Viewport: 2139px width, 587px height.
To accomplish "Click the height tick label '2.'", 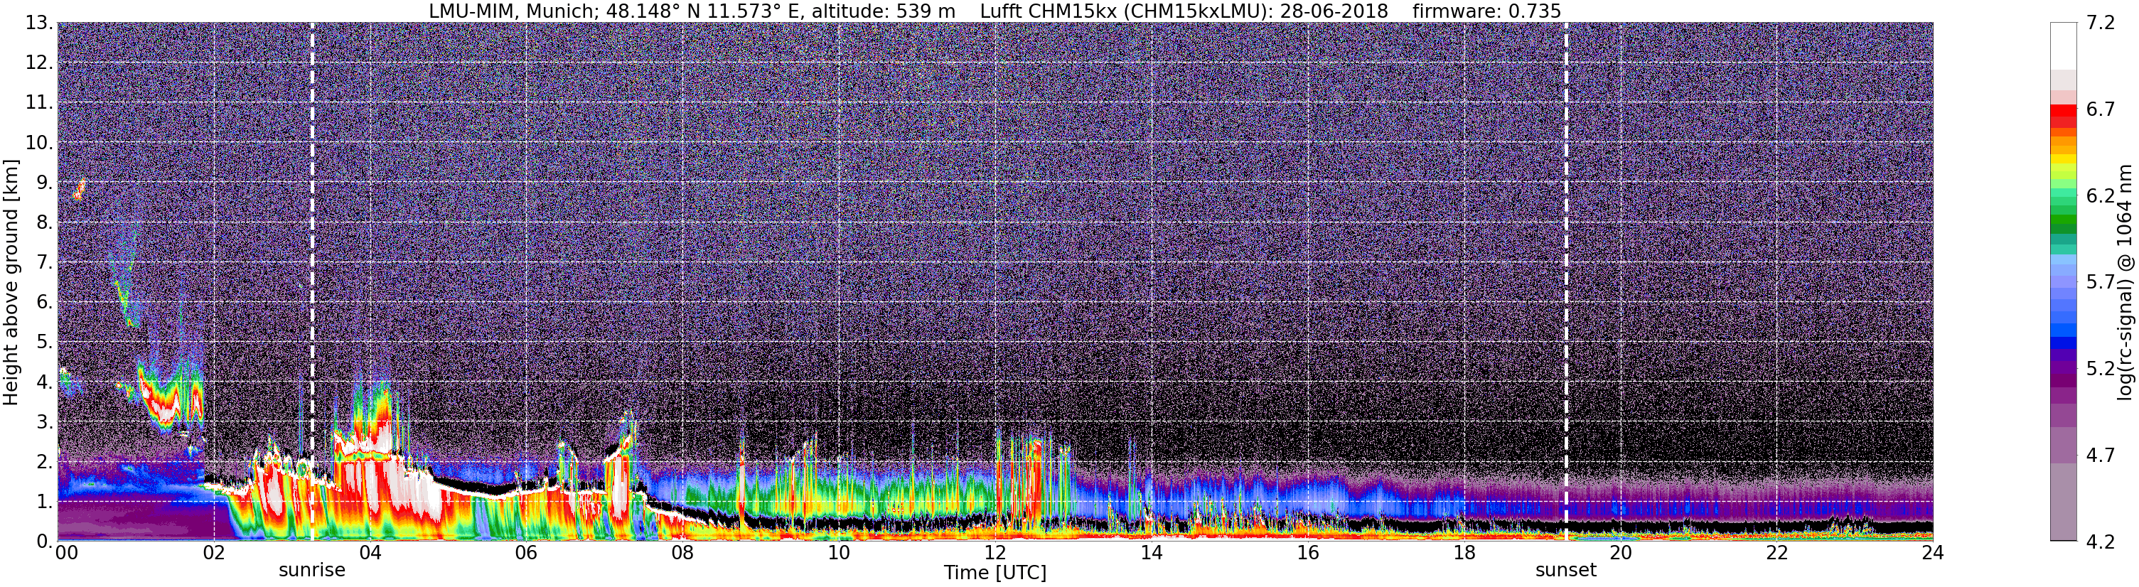I will coord(45,462).
